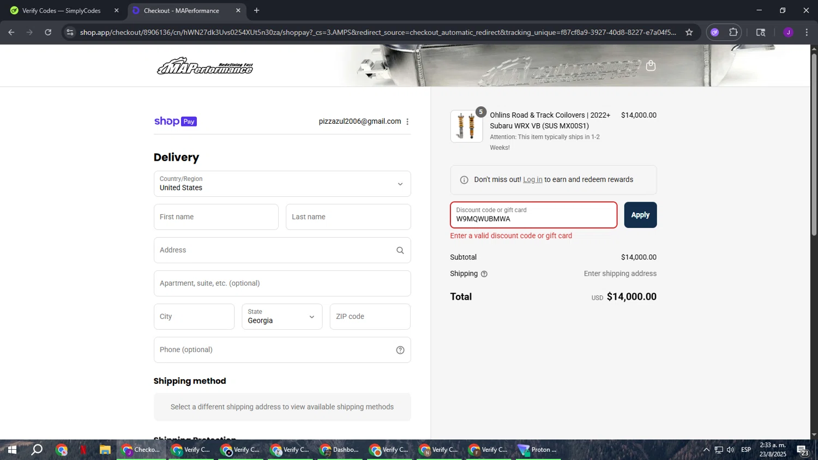Open the purple browser extension icon
Viewport: 818px width, 460px height.
[x=715, y=32]
